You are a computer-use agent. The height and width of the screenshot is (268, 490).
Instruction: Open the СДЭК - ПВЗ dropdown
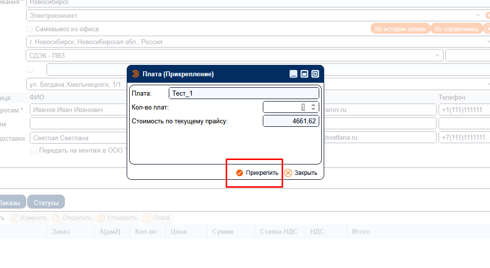[x=438, y=55]
